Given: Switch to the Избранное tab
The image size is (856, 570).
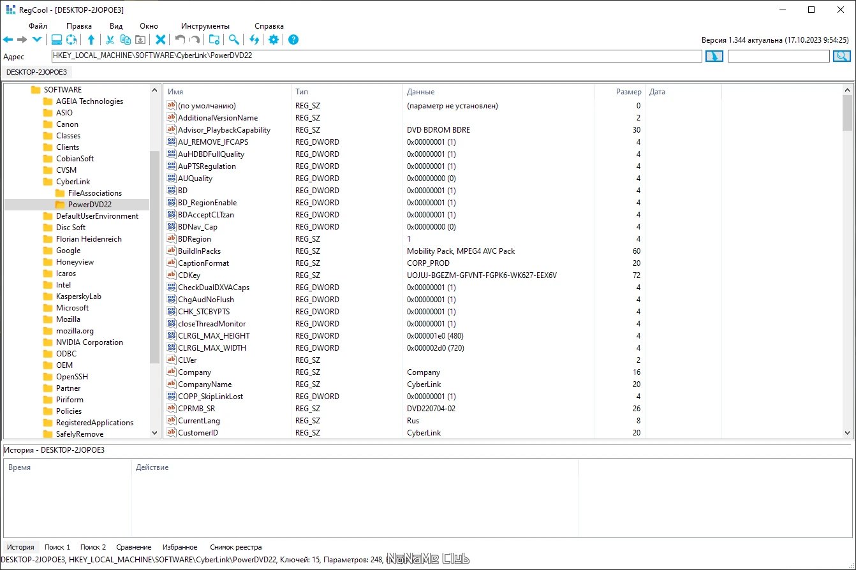Looking at the screenshot, I should [x=180, y=547].
